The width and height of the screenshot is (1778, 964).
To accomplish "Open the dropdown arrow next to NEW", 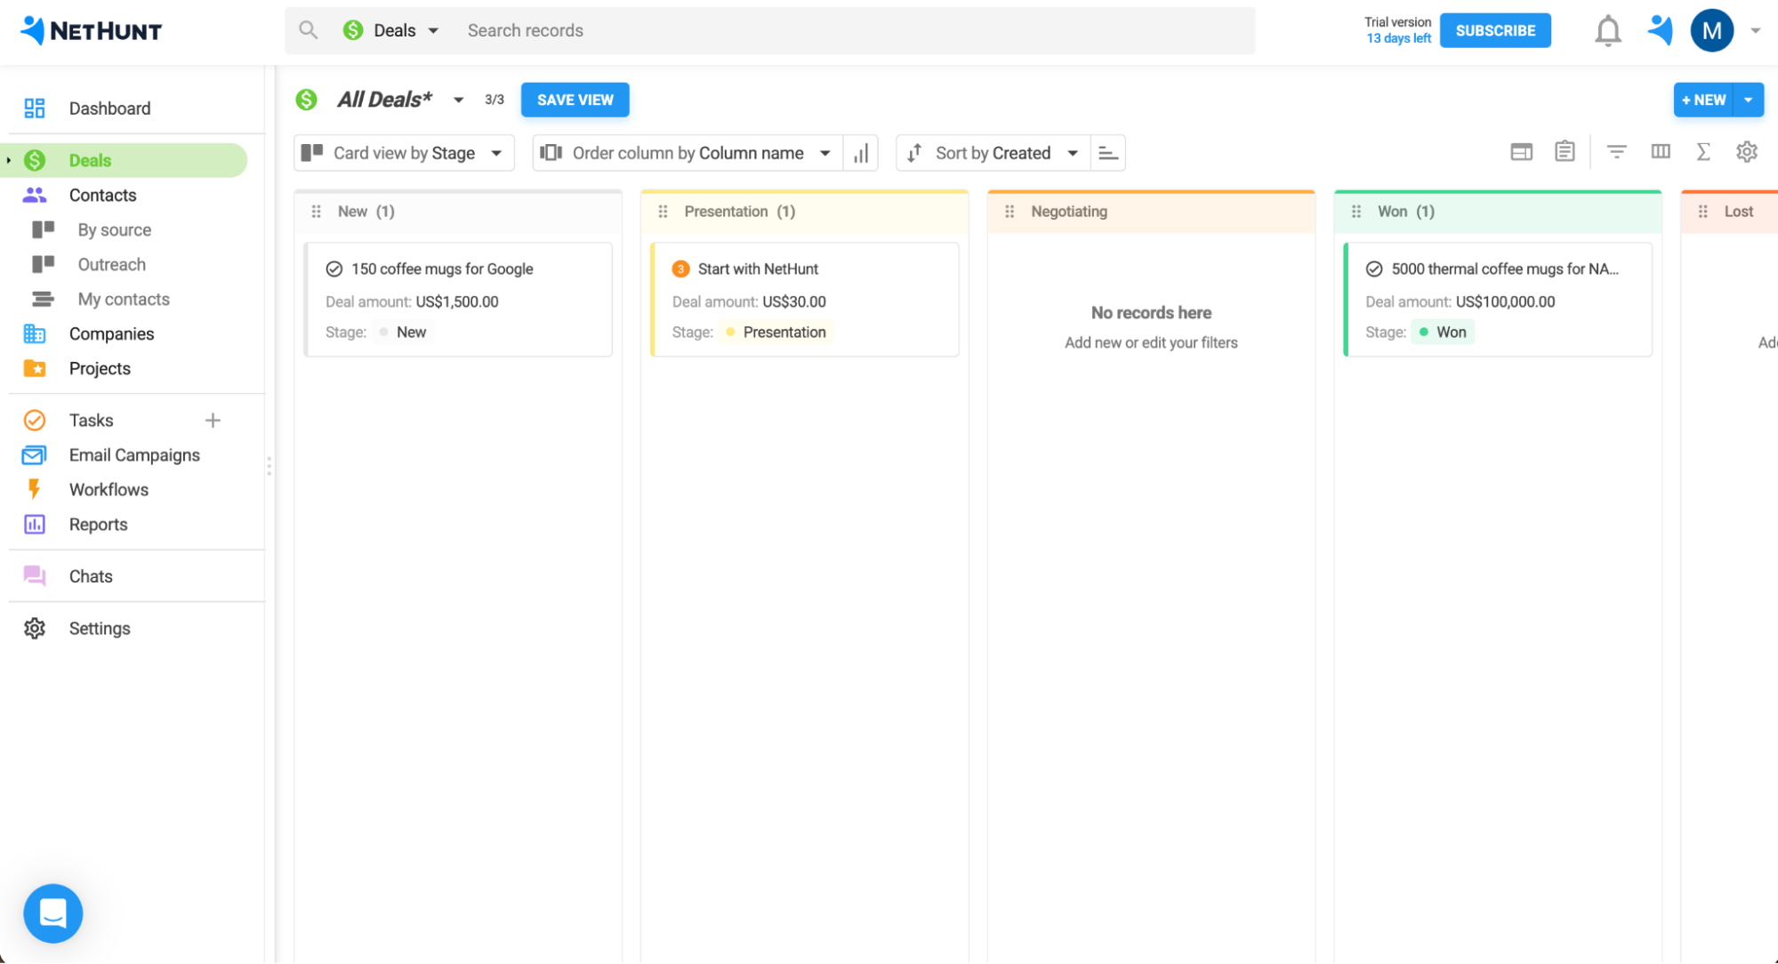I will (x=1749, y=100).
